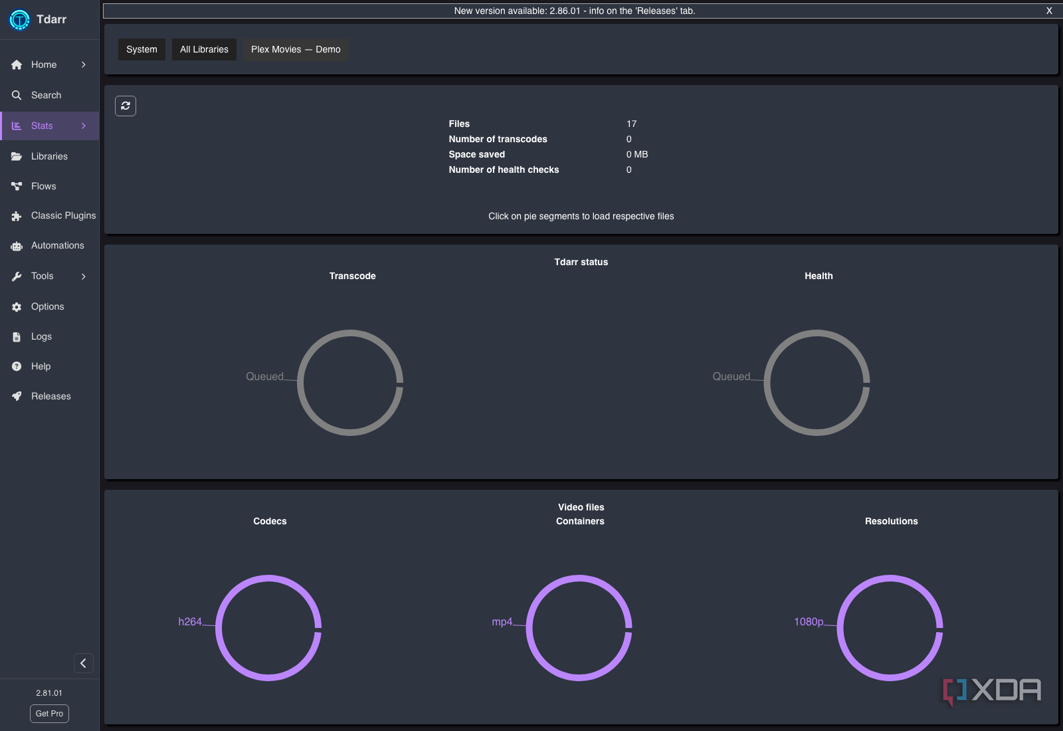Image resolution: width=1063 pixels, height=731 pixels.
Task: Click the Logs document icon
Action: click(x=17, y=337)
